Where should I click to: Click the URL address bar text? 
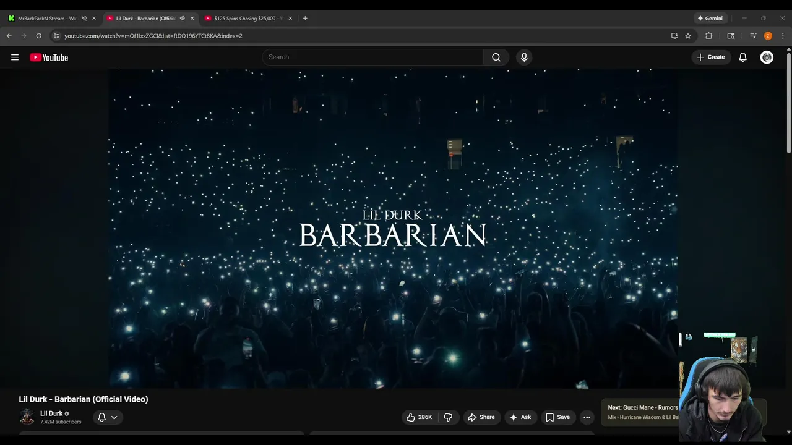pyautogui.click(x=153, y=36)
